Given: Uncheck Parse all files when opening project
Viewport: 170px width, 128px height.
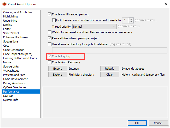Looking at the screenshot, I should [50, 38].
